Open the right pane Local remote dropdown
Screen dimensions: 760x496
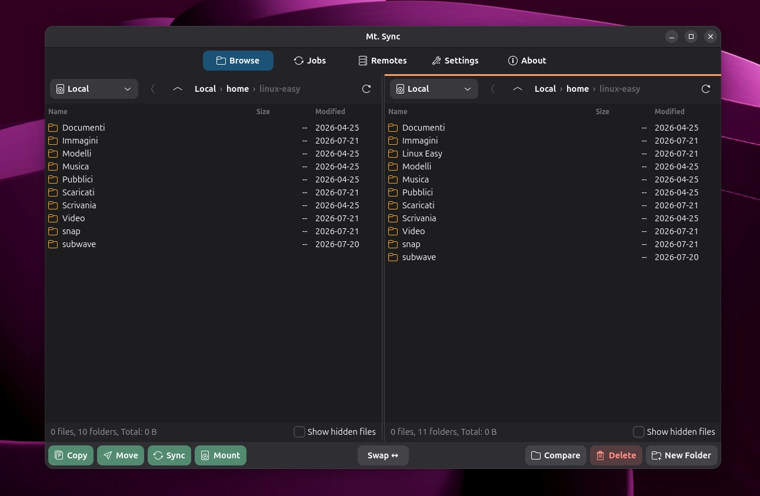point(434,89)
